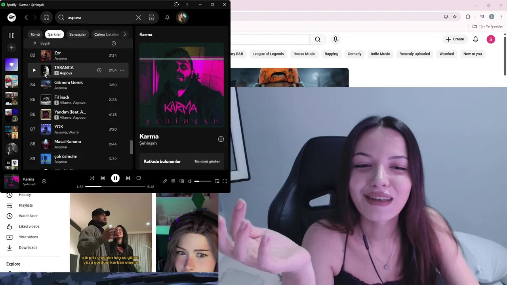Go back in Spotify navigation
The image size is (507, 285).
click(26, 17)
